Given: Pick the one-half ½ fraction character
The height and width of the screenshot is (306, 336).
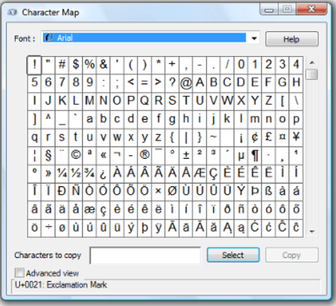Looking at the screenshot, I should click(76, 174).
